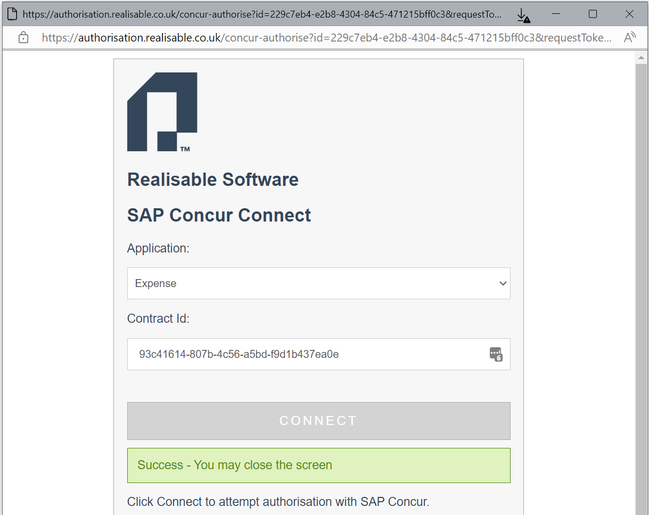Screen dimensions: 649x515
Task: Click the download warning icon in title bar
Action: [523, 15]
